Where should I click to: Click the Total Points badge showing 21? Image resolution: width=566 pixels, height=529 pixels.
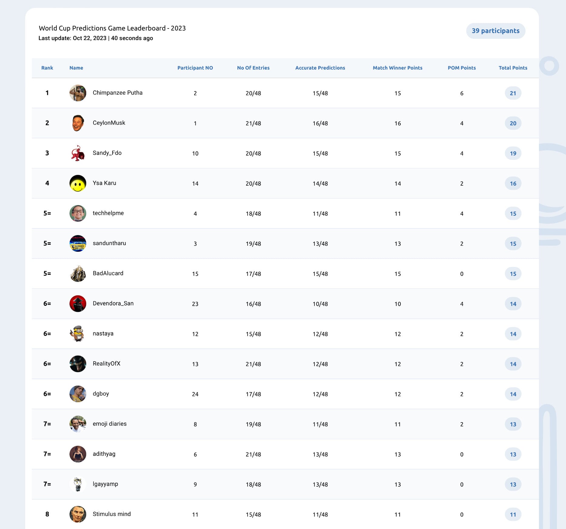click(x=513, y=93)
